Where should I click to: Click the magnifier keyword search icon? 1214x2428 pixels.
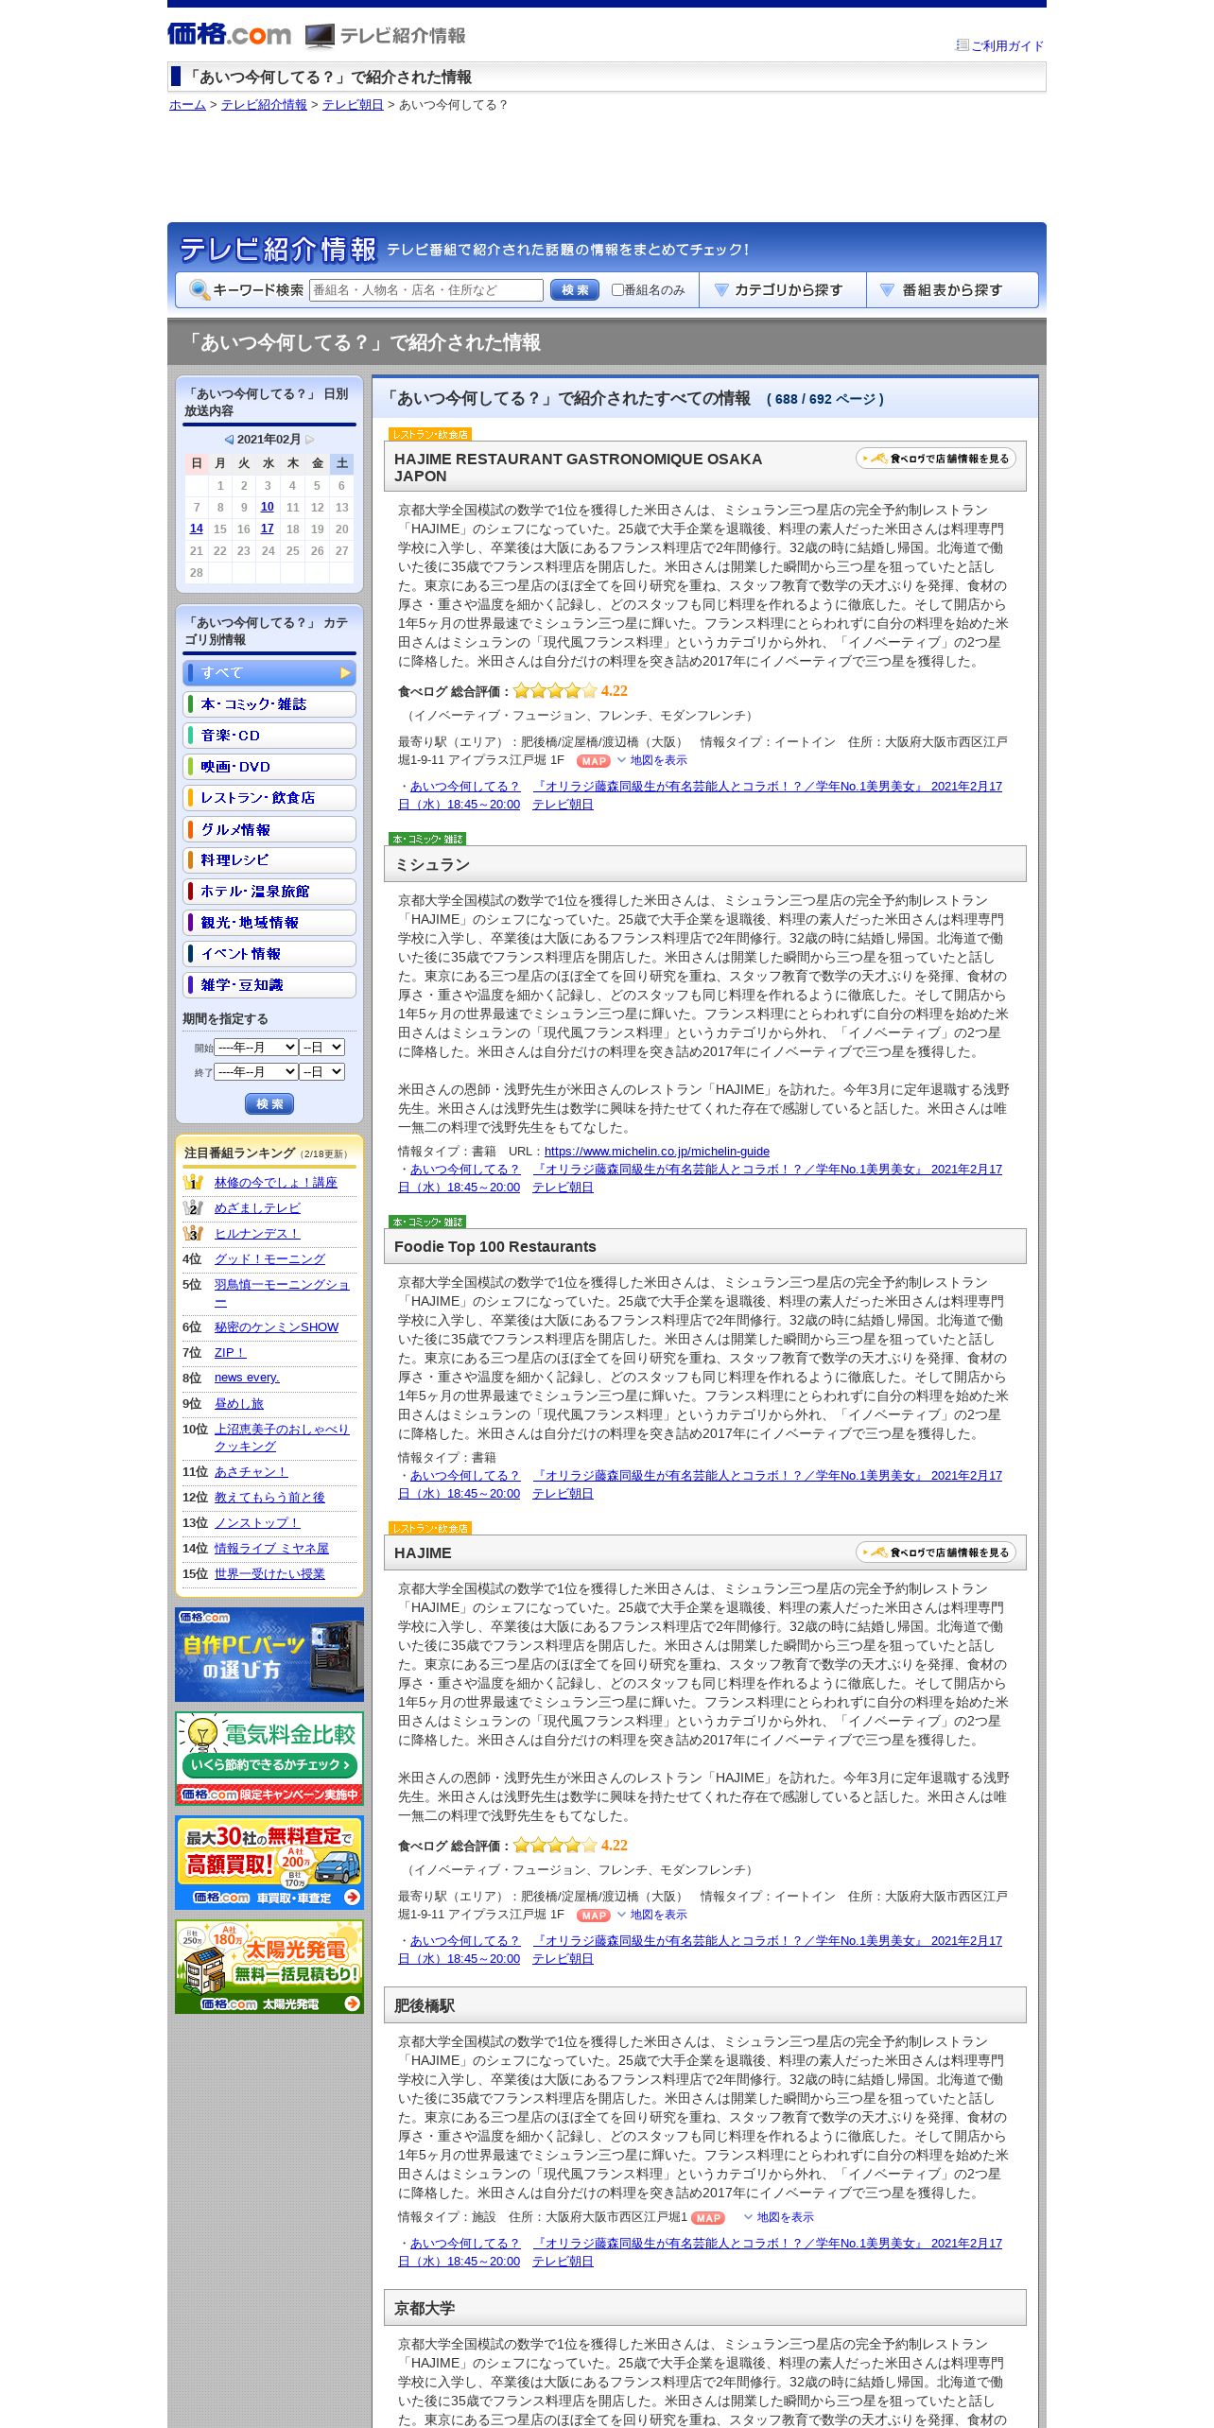point(199,290)
